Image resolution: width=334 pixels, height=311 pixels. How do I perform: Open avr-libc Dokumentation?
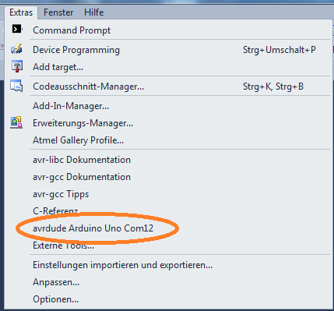(82, 160)
